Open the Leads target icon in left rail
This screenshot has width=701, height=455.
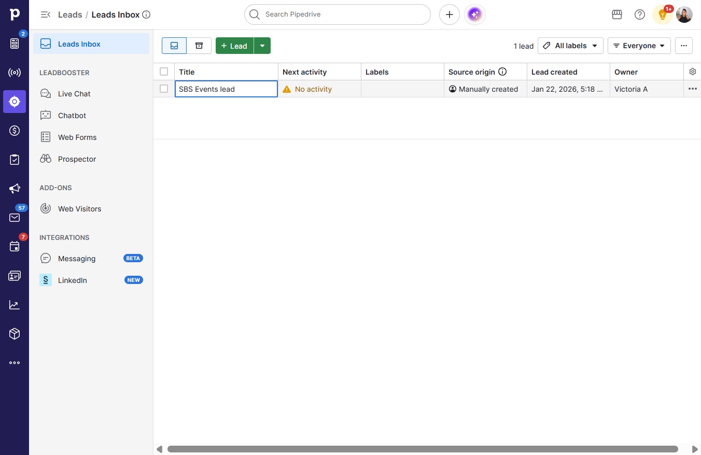click(x=15, y=102)
